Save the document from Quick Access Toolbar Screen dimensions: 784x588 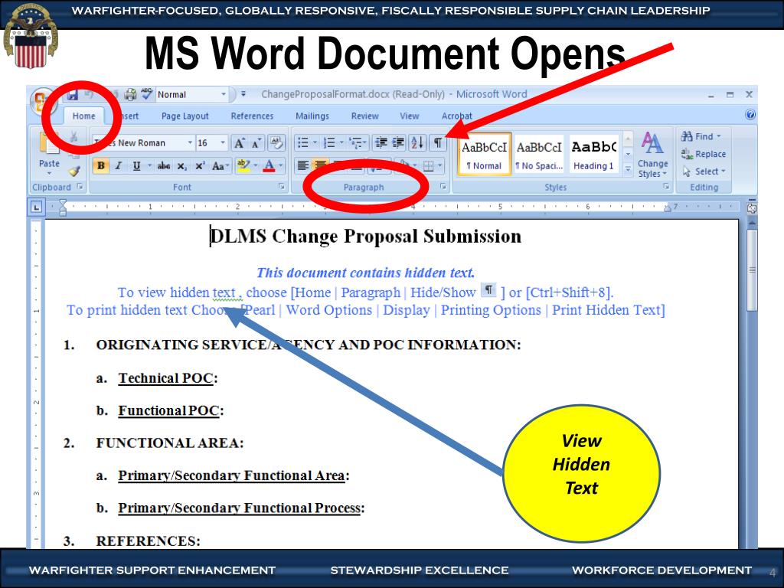click(x=73, y=94)
